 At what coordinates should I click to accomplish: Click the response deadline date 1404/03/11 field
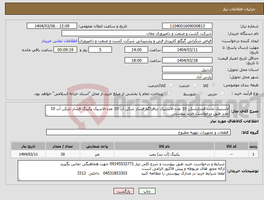point(187,49)
